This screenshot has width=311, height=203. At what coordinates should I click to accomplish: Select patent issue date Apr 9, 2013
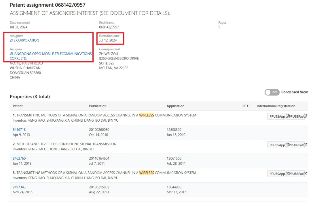coord(21,135)
